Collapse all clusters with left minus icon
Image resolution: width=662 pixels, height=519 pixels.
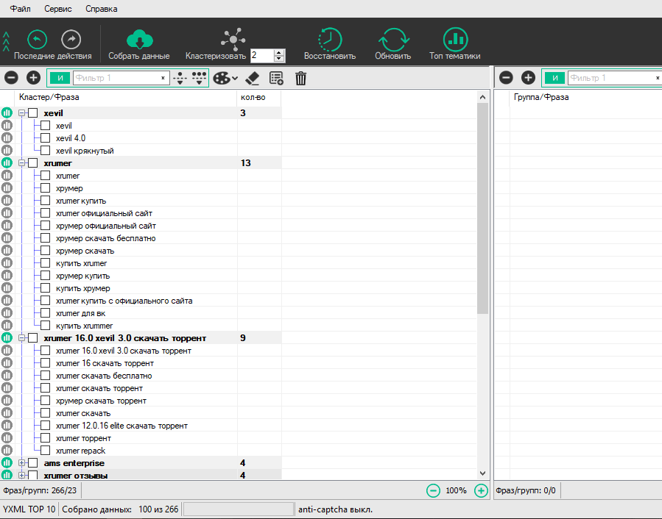click(x=11, y=78)
